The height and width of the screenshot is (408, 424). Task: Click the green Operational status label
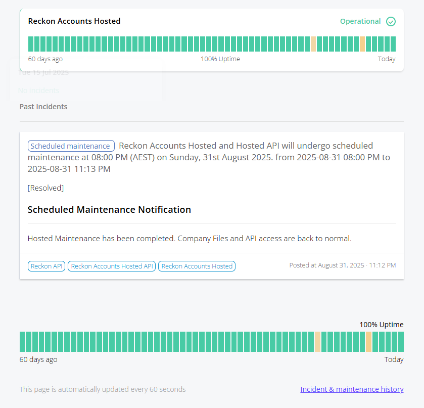360,21
